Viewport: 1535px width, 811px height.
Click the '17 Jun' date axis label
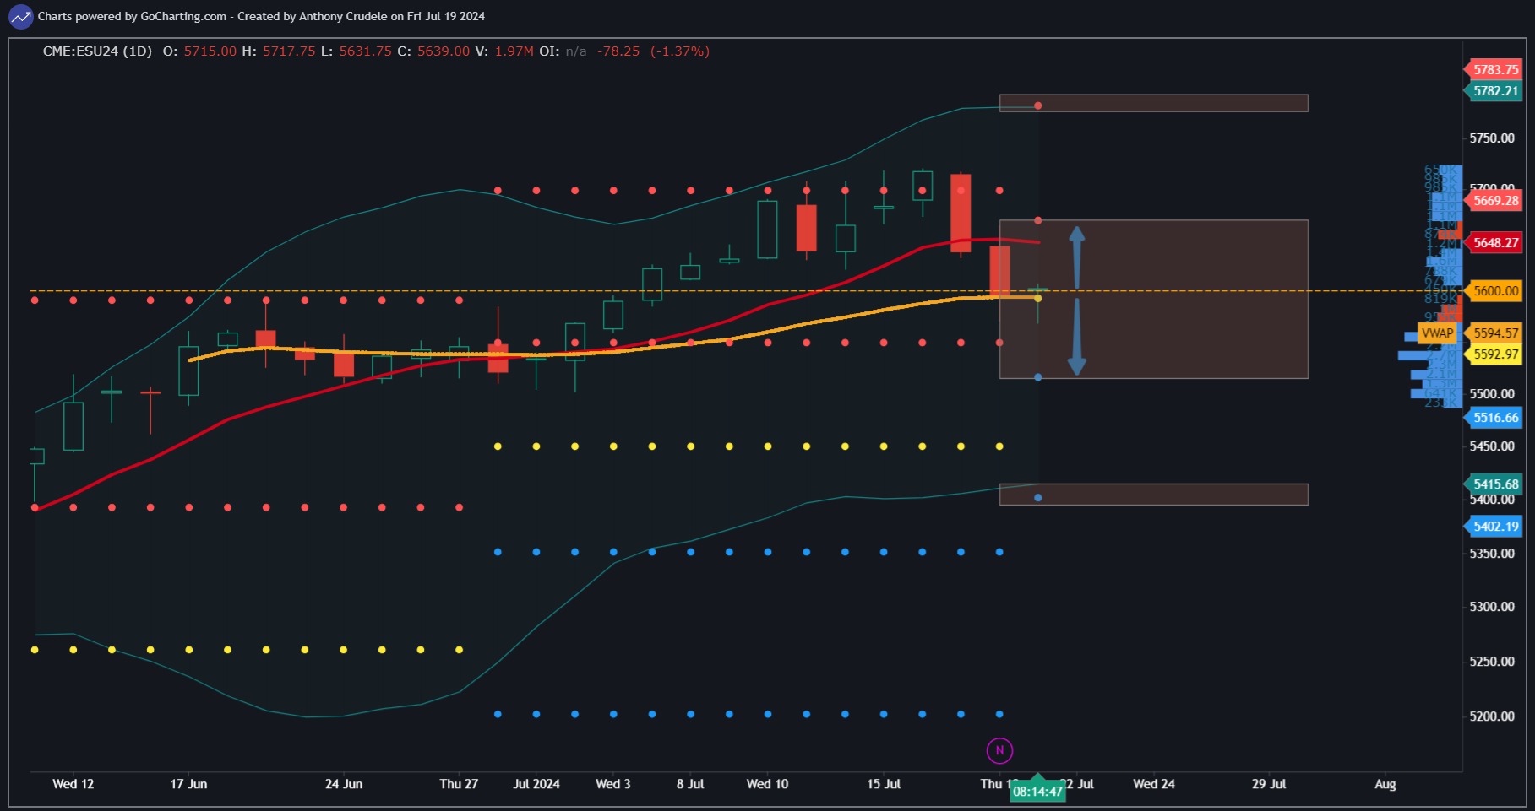click(x=188, y=783)
